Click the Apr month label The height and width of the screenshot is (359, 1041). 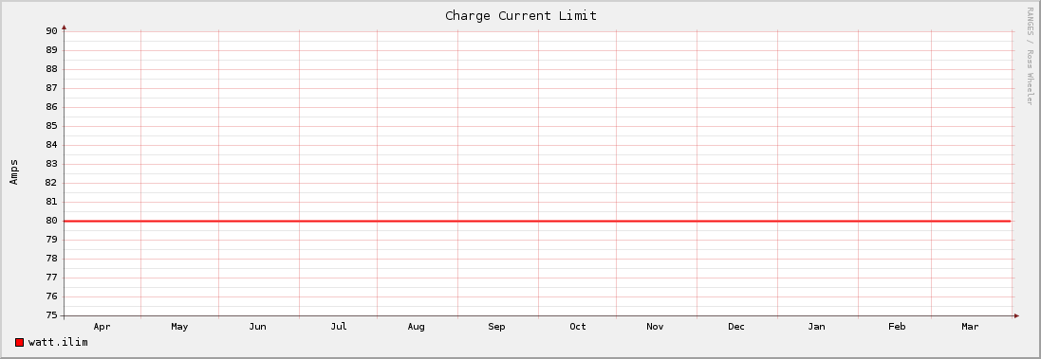click(x=102, y=327)
